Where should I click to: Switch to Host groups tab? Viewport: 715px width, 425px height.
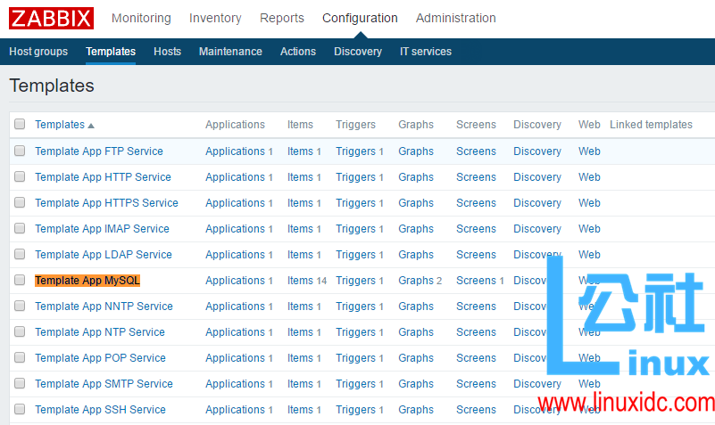[x=38, y=52]
